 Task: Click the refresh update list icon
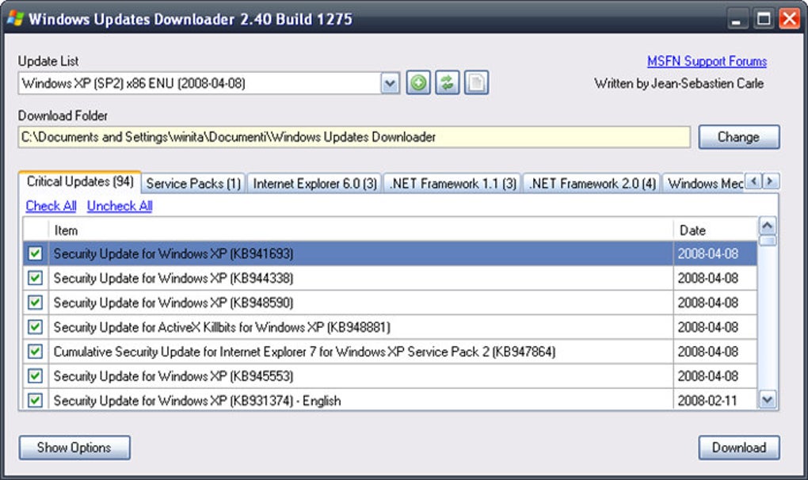coord(448,83)
